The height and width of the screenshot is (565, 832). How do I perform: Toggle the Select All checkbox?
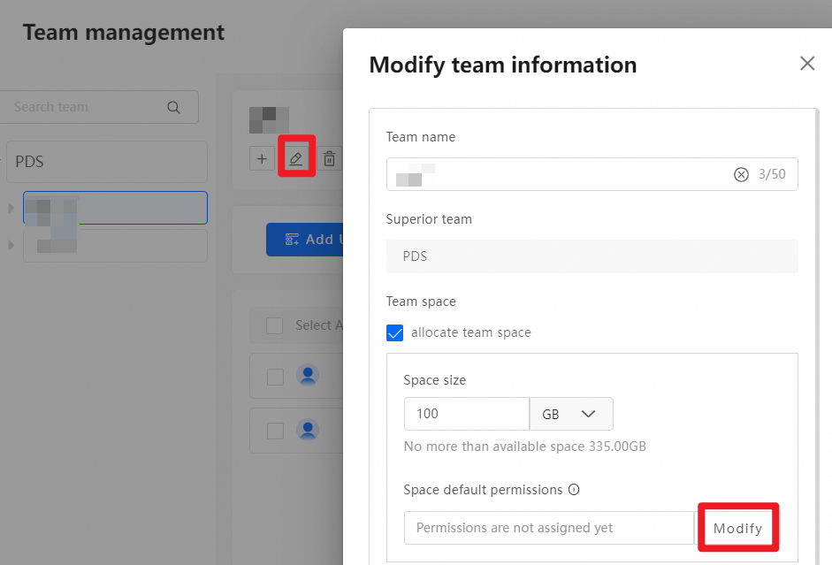275,325
